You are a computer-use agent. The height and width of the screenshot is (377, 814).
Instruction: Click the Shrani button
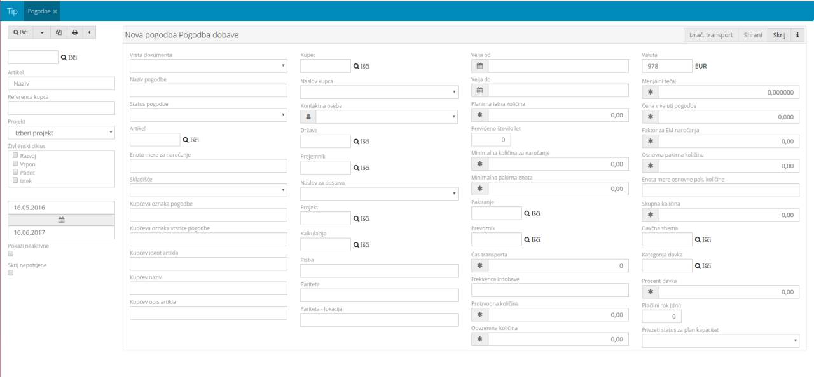[753, 35]
